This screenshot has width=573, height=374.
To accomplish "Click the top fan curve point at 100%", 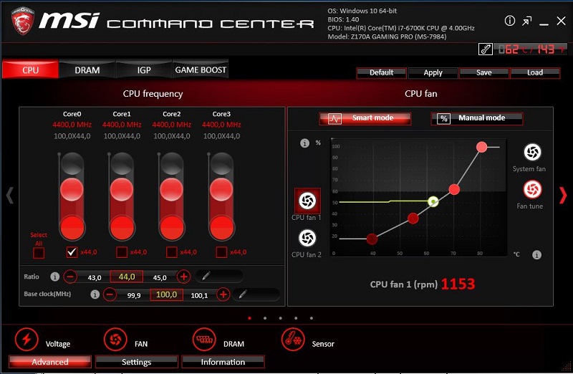I will point(481,147).
